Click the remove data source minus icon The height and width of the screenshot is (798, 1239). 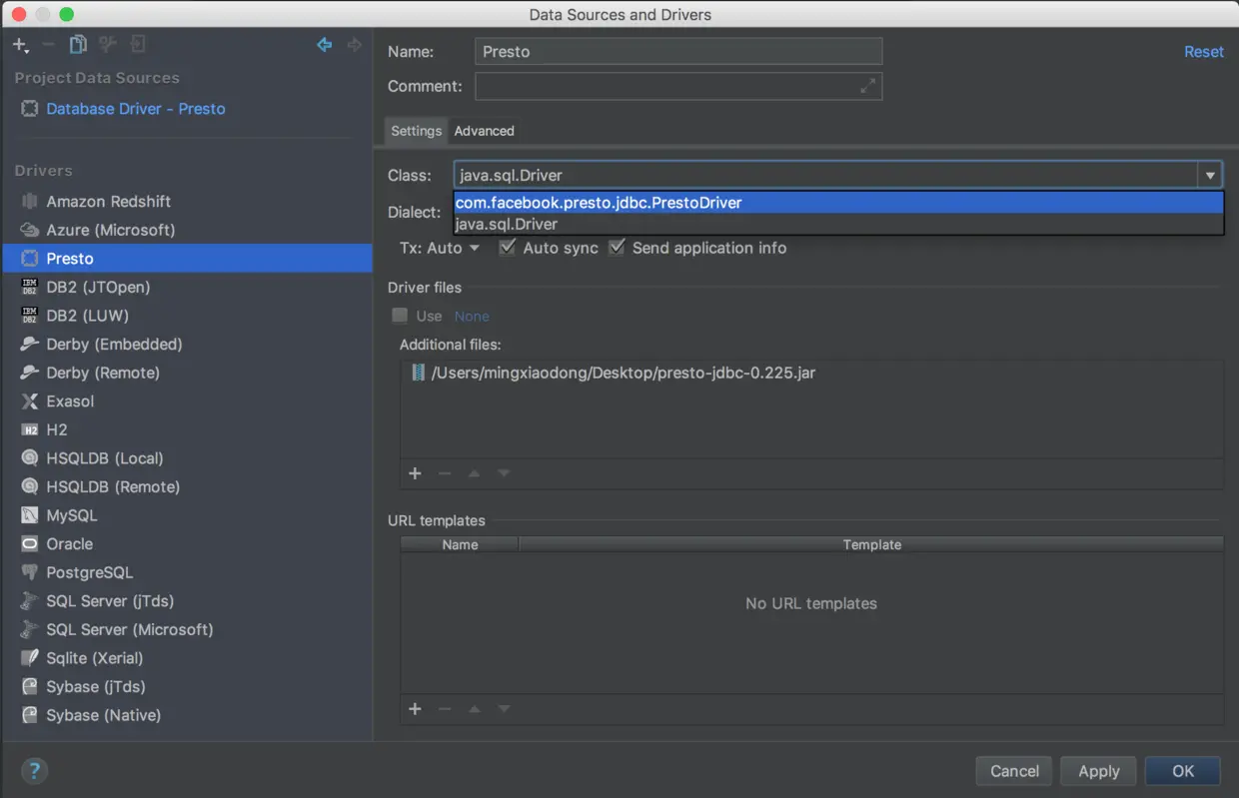coord(48,45)
